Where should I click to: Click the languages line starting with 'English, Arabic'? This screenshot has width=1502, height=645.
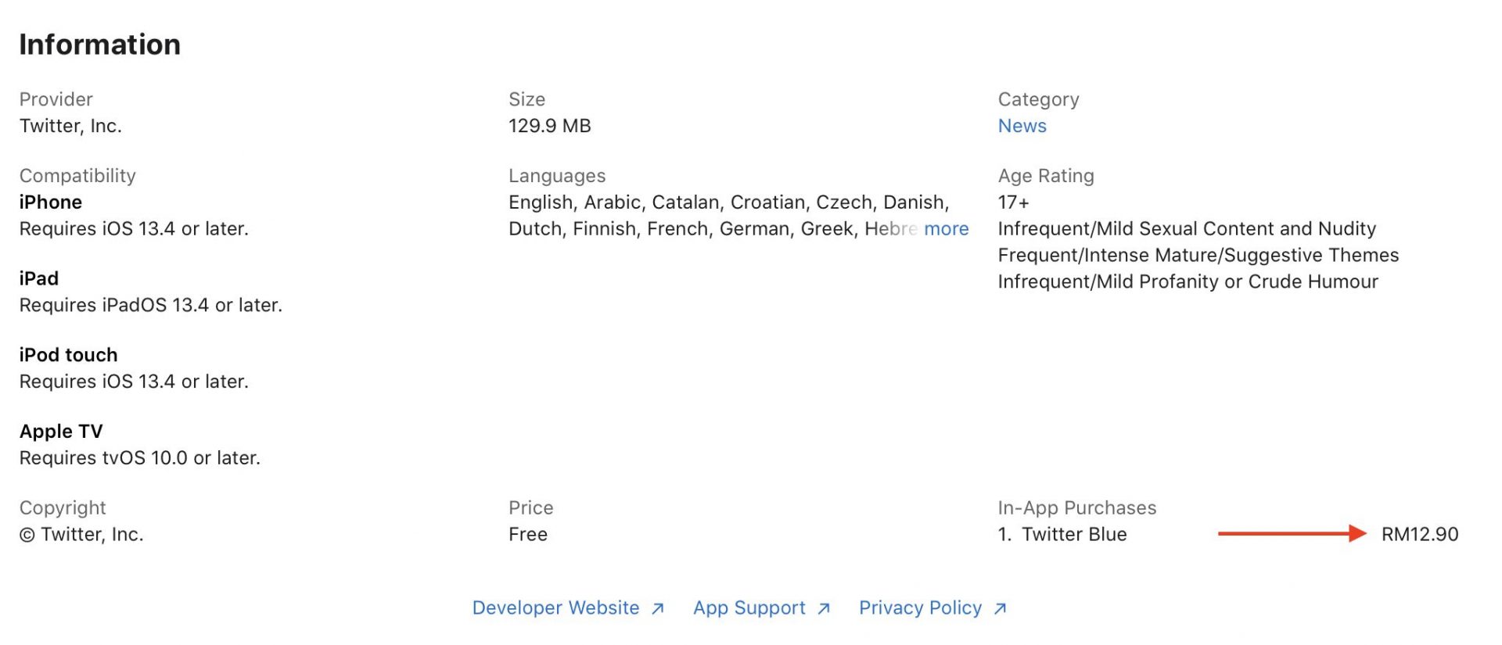[729, 202]
